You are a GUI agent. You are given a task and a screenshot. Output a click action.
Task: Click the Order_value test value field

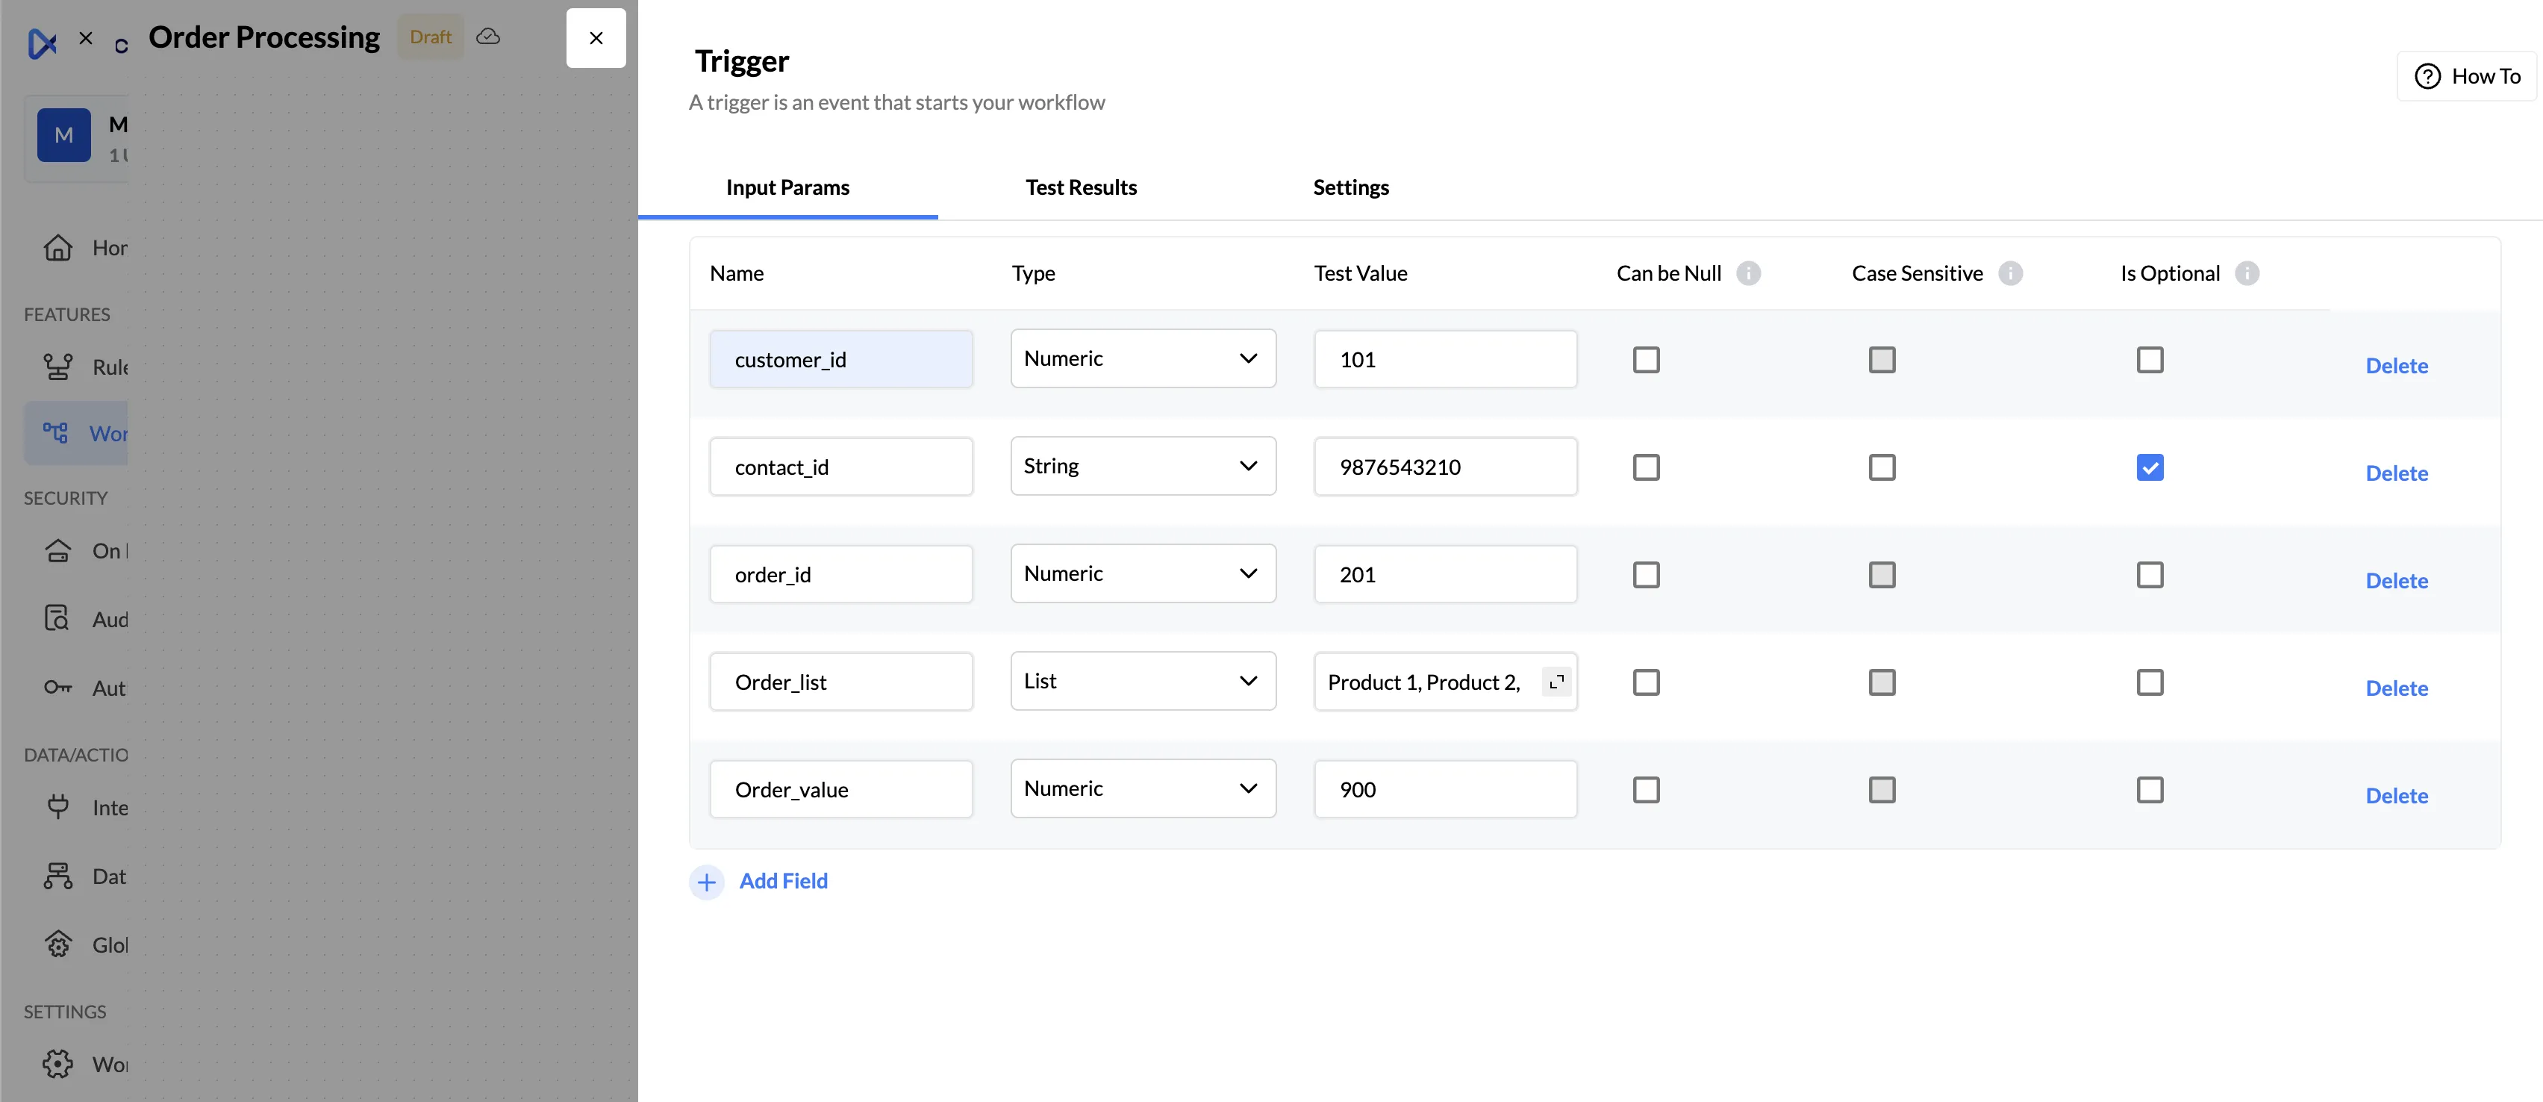point(1444,790)
